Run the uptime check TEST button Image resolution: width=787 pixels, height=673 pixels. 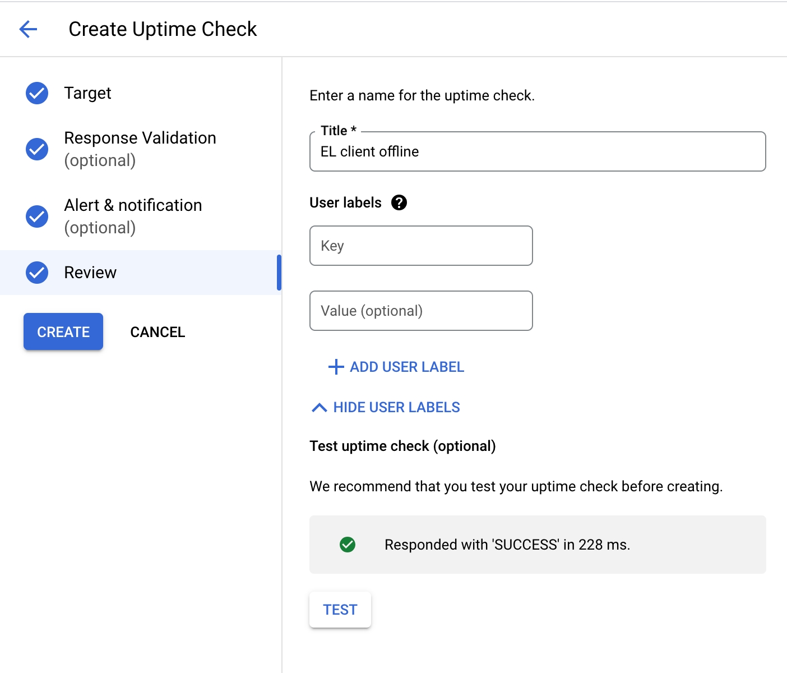coord(340,610)
